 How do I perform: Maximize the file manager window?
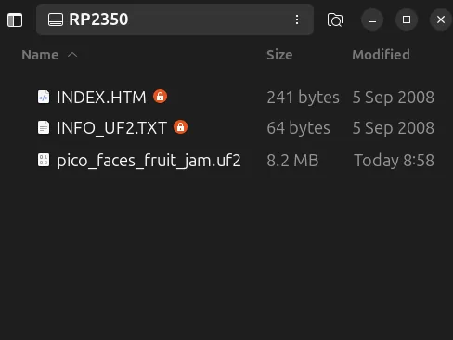click(407, 20)
